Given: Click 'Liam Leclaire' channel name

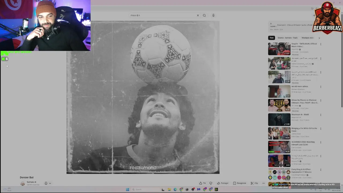Looking at the screenshot, I should click(296, 147).
